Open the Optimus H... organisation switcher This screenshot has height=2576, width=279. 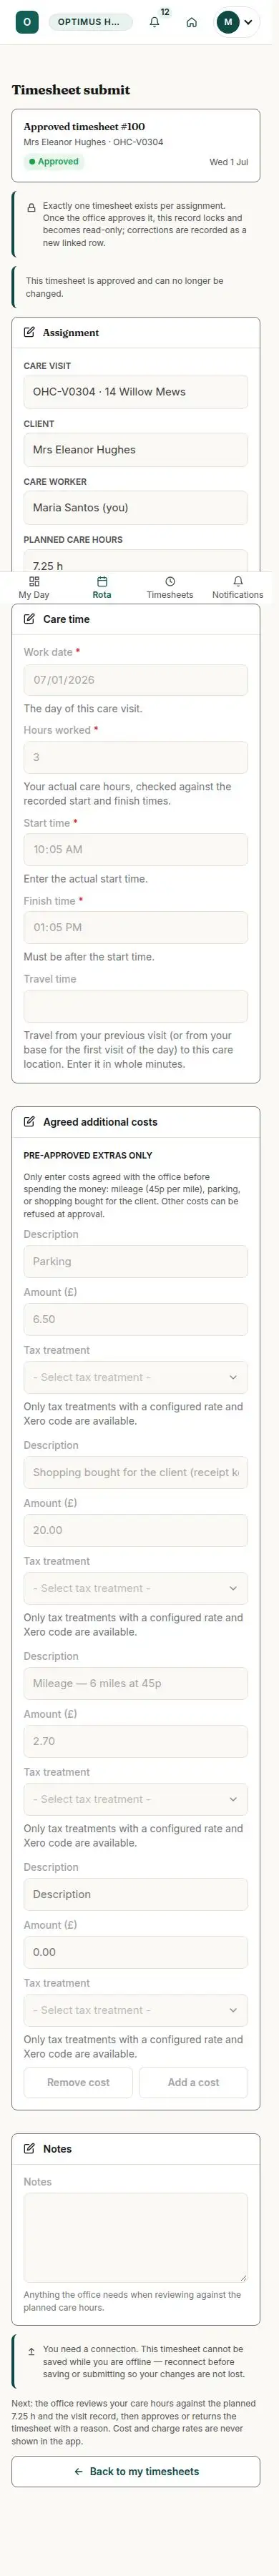pos(90,21)
